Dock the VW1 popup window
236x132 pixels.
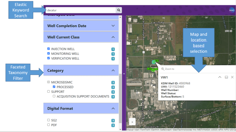tap(226, 77)
